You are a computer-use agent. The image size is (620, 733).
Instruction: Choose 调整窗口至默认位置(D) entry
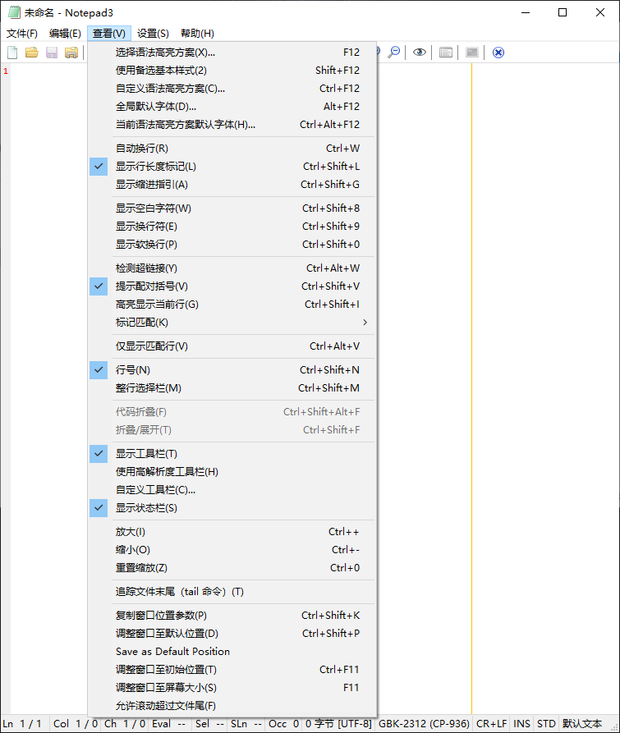tap(232, 634)
